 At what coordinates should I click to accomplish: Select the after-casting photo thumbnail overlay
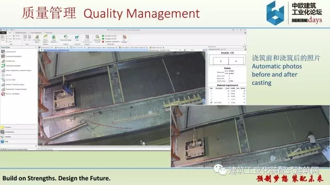click(250, 136)
